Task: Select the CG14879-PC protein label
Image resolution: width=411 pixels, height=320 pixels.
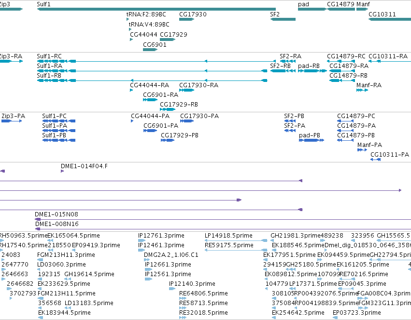Action: pyautogui.click(x=356, y=116)
